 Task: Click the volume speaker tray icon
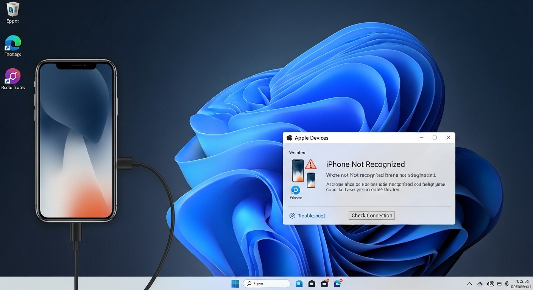point(490,284)
